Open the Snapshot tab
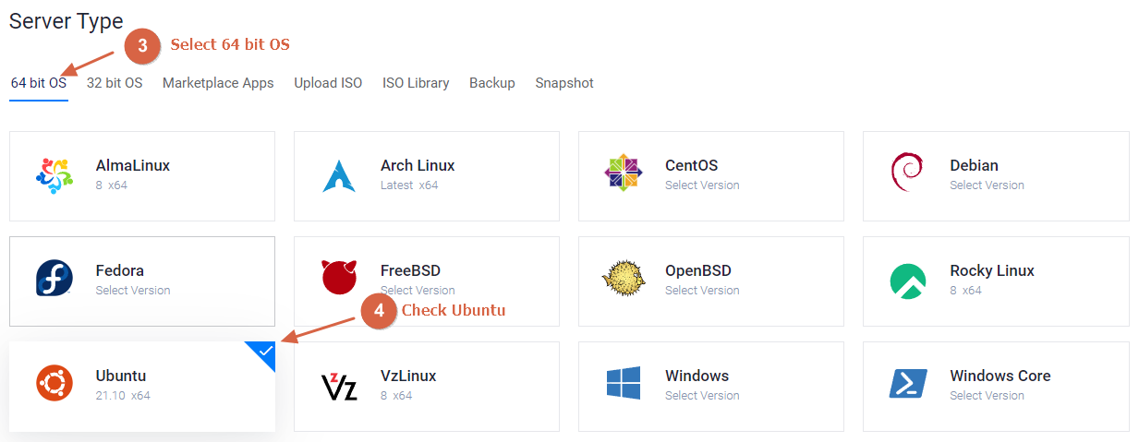This screenshot has width=1139, height=442. coord(564,83)
